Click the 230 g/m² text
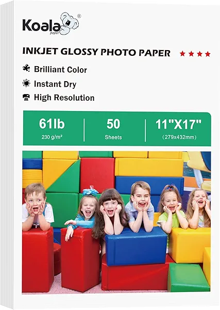Viewport: 220px width, 310px height. 52,137
